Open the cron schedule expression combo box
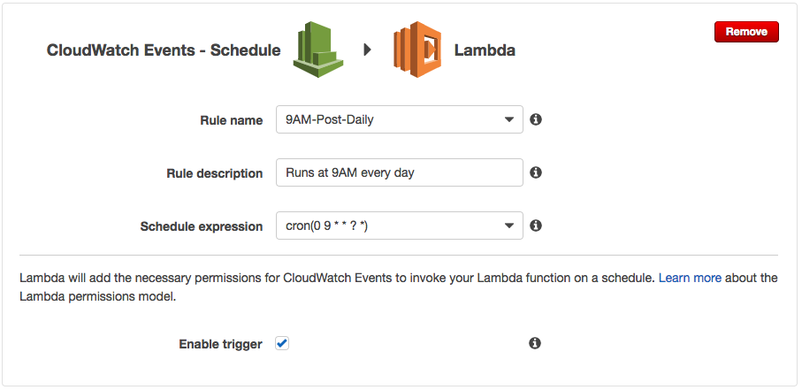Viewport: 802px width, 390px height. [x=389, y=226]
